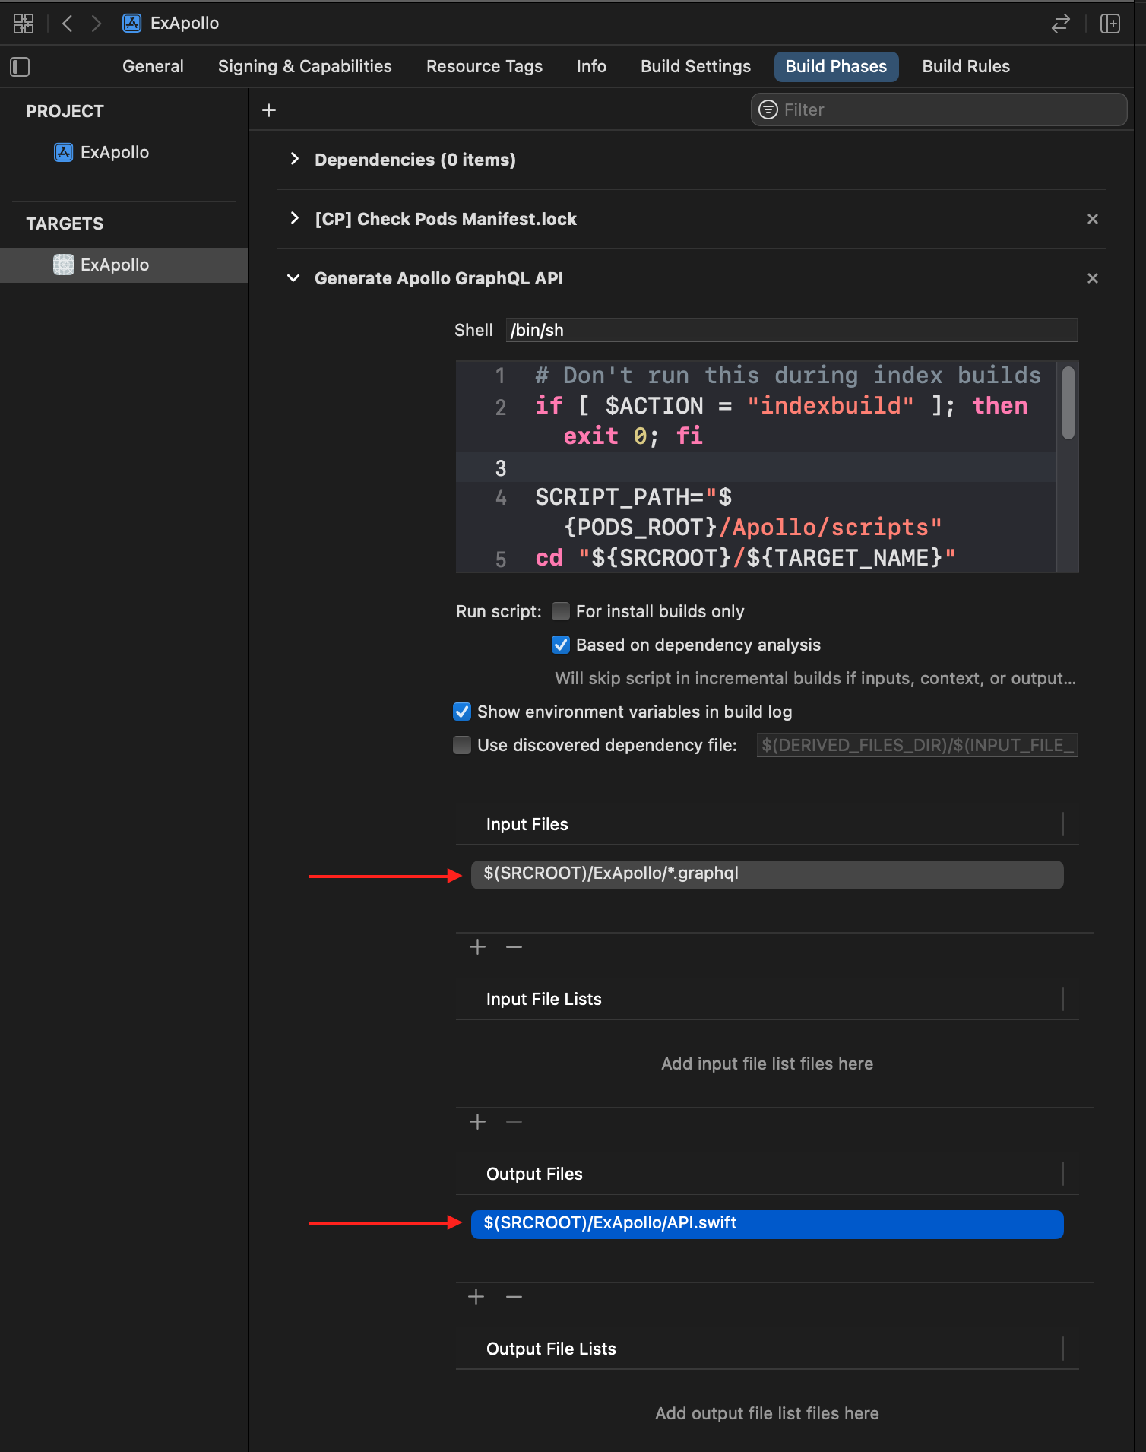The height and width of the screenshot is (1452, 1146).
Task: Select the *.graphql input file entry
Action: pyautogui.click(x=767, y=874)
